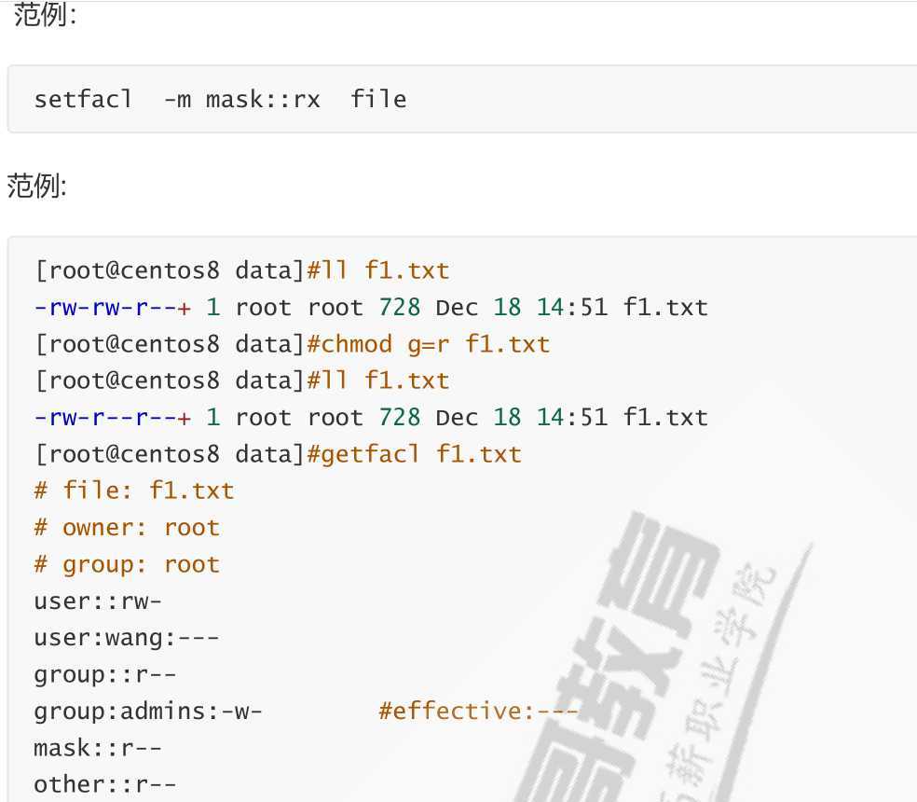The image size is (917, 802).
Task: Click the second ll f1.txt command
Action: coord(378,380)
